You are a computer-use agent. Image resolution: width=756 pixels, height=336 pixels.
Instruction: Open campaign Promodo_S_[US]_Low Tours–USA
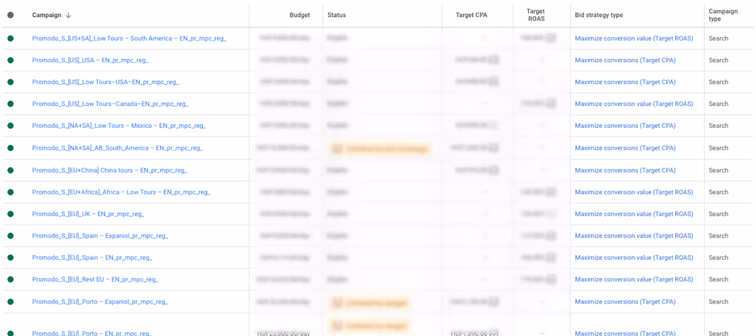[105, 82]
